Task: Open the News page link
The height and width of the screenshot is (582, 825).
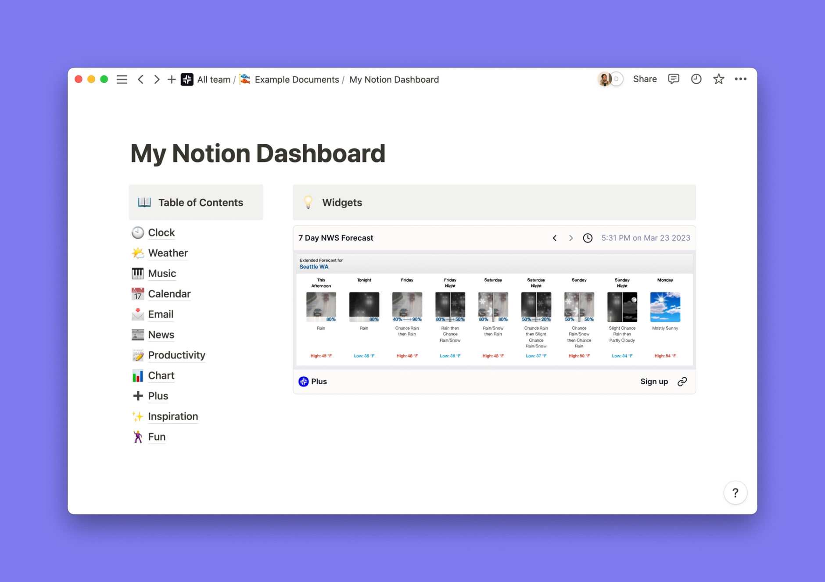Action: [x=161, y=335]
